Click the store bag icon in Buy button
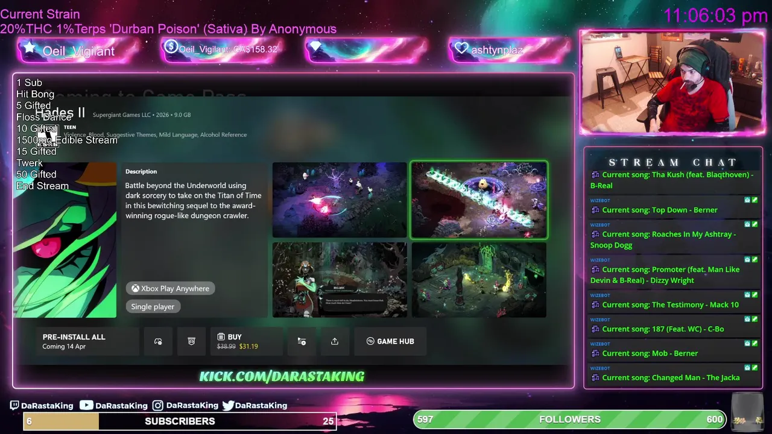772x434 pixels. click(x=221, y=337)
